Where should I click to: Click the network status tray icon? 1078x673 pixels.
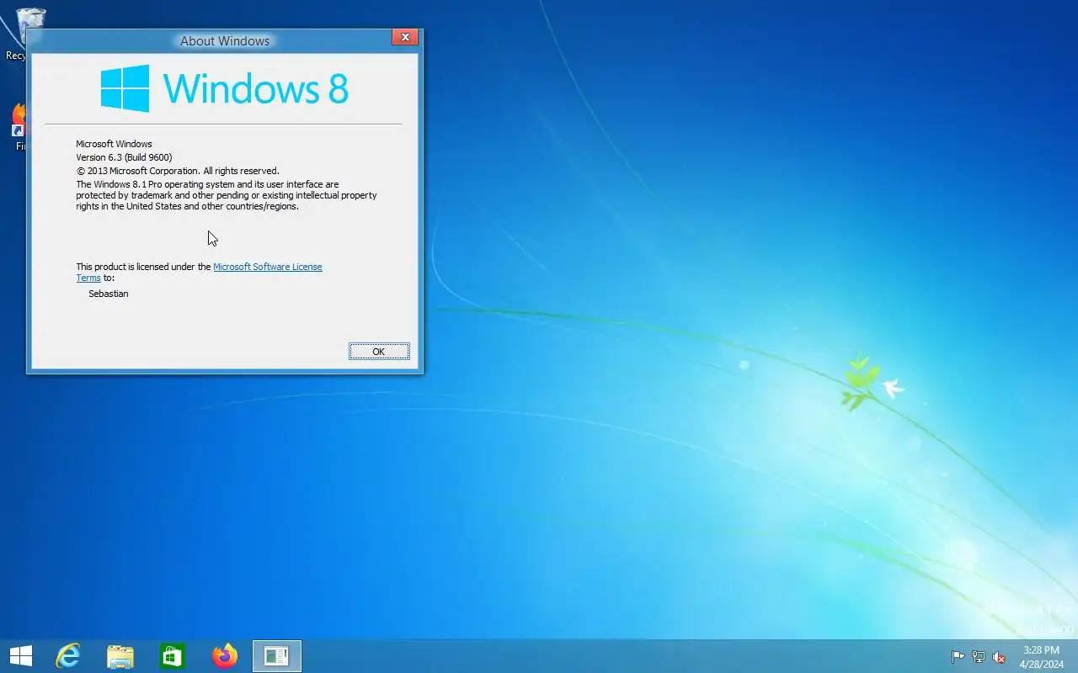click(979, 657)
